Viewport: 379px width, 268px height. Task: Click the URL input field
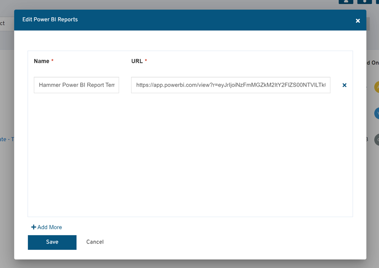pos(231,85)
